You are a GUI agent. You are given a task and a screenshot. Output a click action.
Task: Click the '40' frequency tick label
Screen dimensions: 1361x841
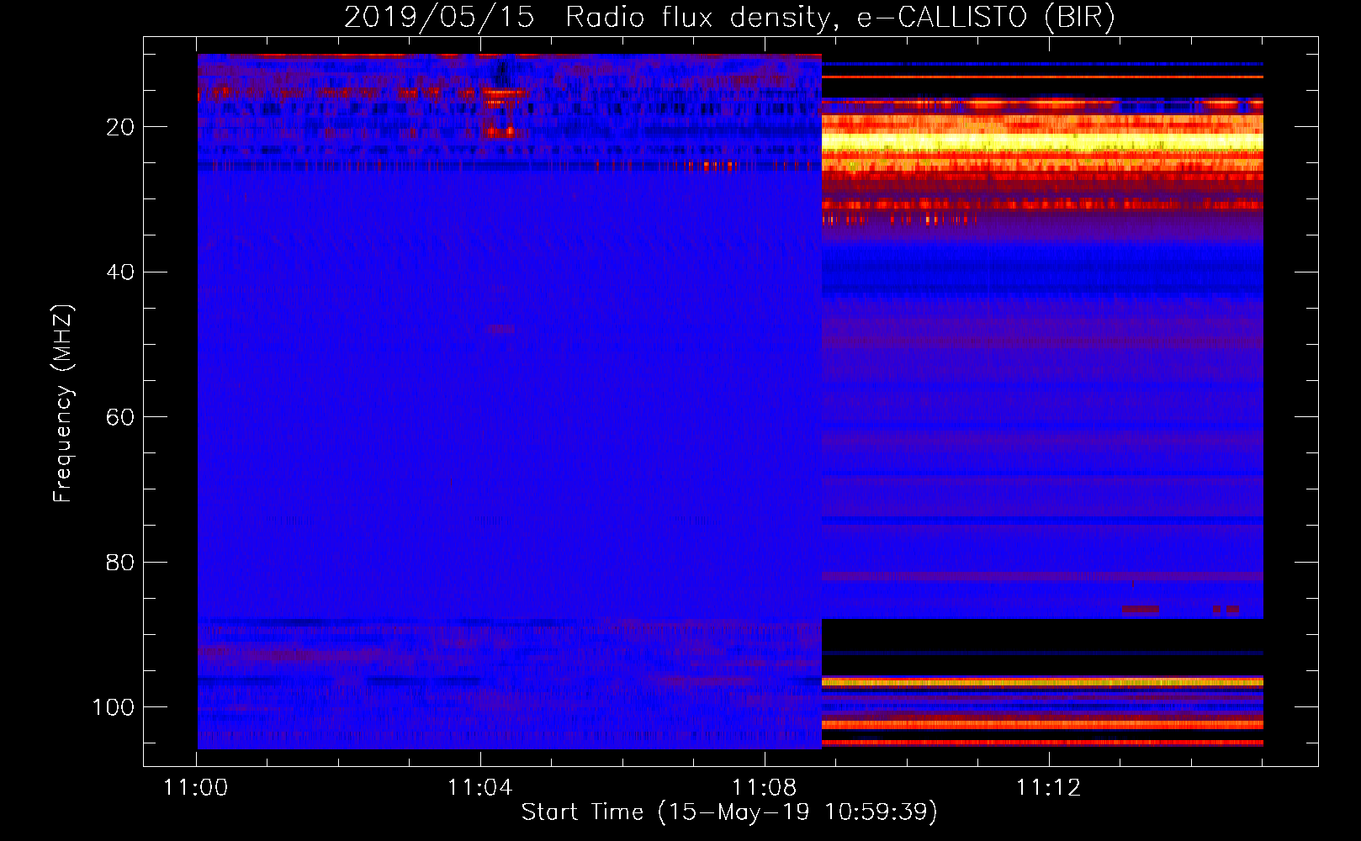(x=120, y=272)
